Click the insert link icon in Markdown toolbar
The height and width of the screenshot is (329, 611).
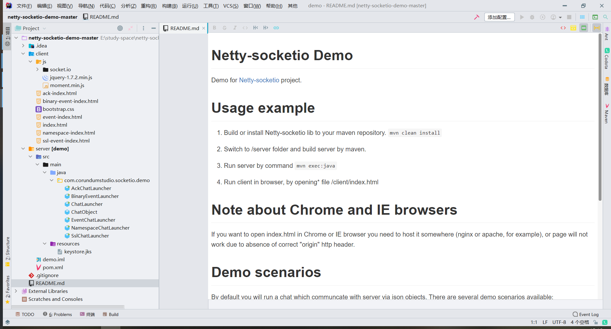[276, 28]
